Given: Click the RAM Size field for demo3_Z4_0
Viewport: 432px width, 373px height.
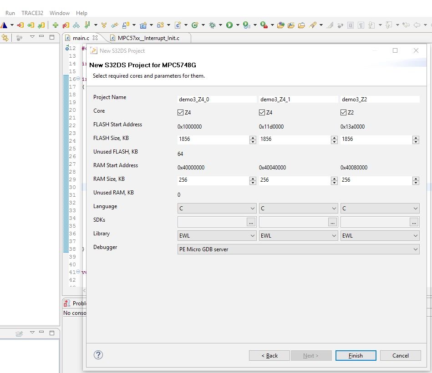Looking at the screenshot, I should tap(213, 180).
